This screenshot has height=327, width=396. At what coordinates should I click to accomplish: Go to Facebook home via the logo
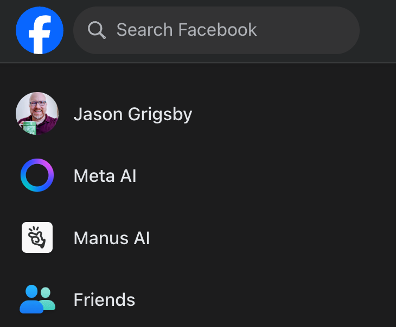coord(40,30)
